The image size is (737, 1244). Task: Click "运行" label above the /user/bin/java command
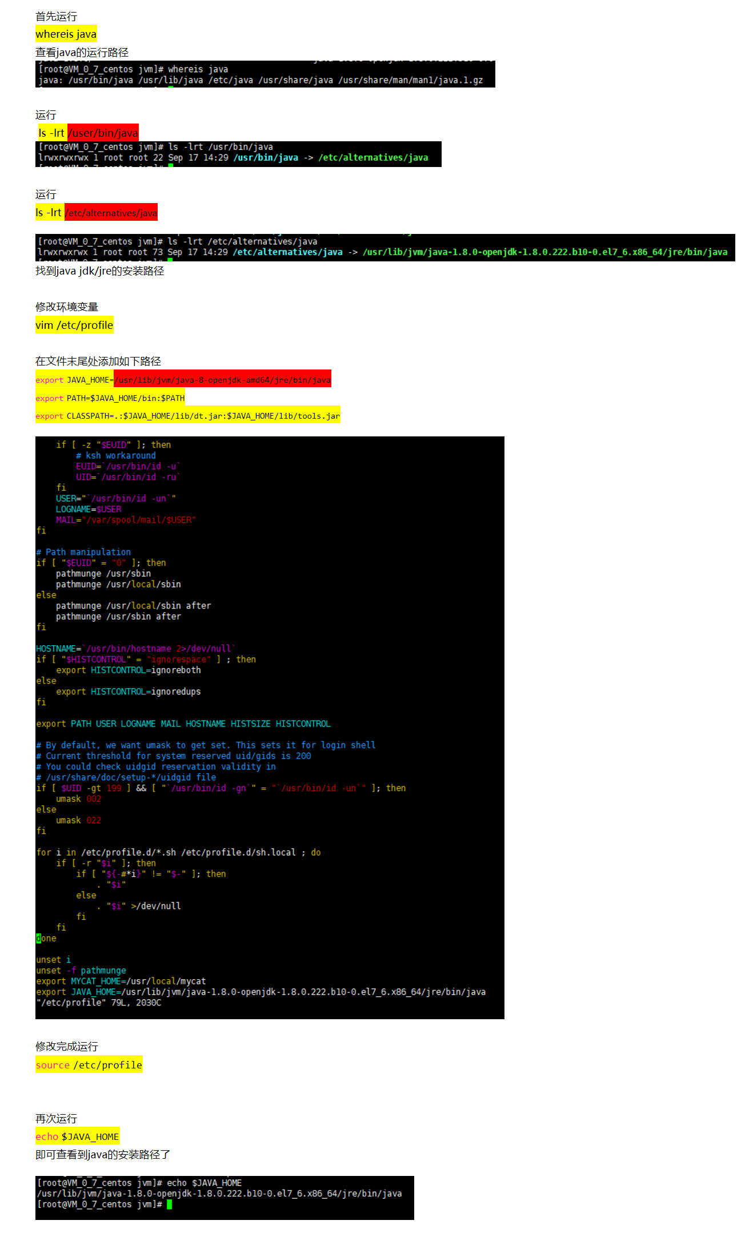46,115
